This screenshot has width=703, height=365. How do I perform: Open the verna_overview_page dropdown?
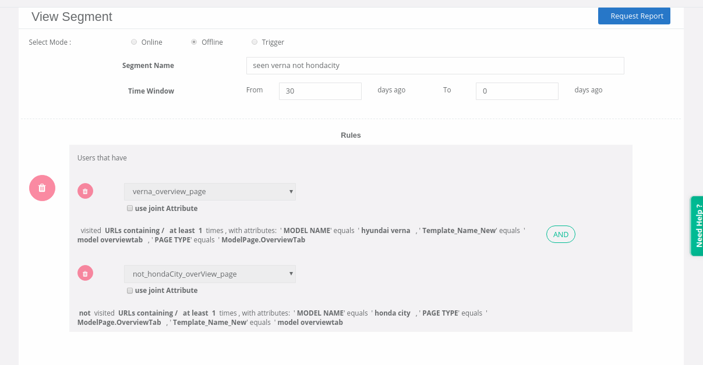point(210,192)
